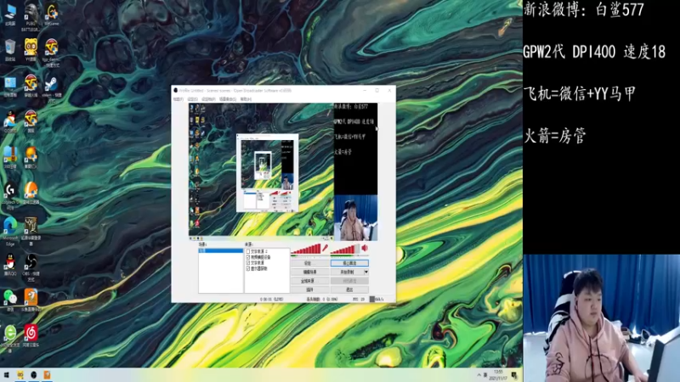
Task: Open the Control Panel desktop icon
Action: 10,87
